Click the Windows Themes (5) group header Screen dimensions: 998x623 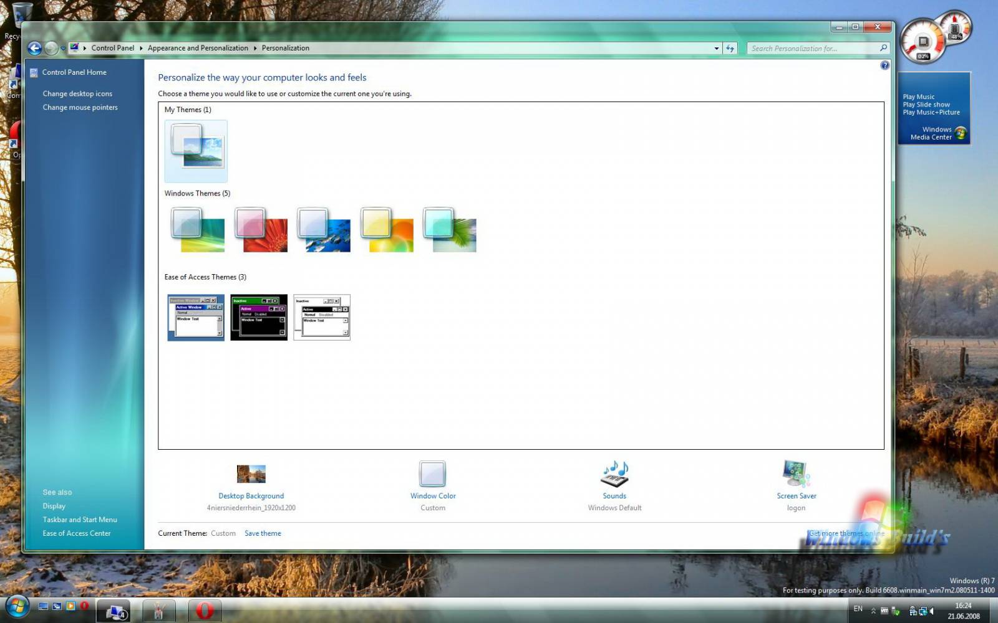[197, 193]
